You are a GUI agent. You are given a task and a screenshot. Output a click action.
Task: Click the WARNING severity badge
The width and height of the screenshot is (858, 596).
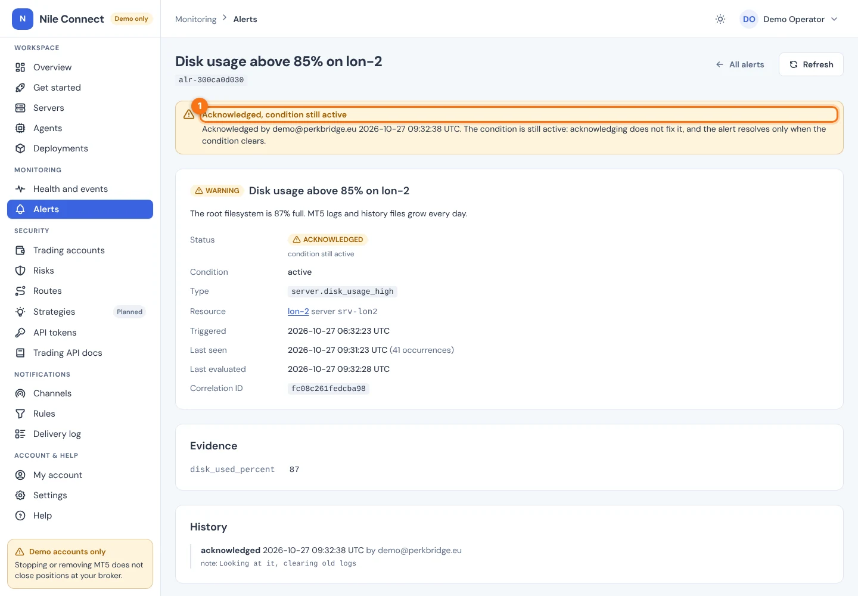pyautogui.click(x=217, y=191)
